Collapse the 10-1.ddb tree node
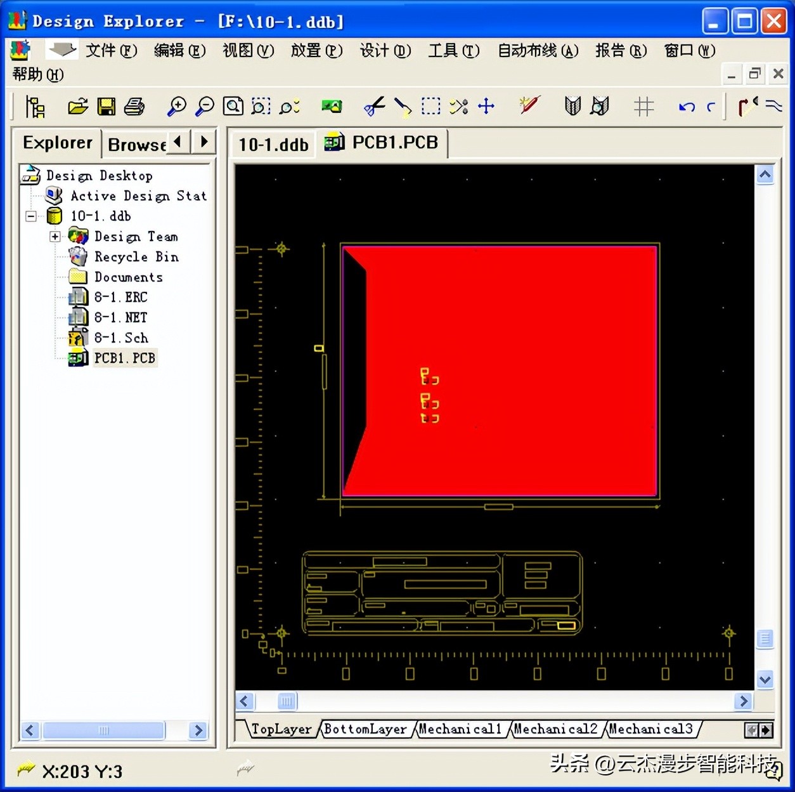The image size is (795, 792). click(30, 216)
